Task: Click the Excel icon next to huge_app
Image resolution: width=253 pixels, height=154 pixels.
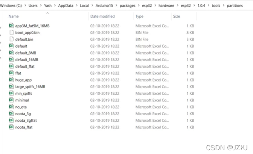Action: pyautogui.click(x=11, y=80)
